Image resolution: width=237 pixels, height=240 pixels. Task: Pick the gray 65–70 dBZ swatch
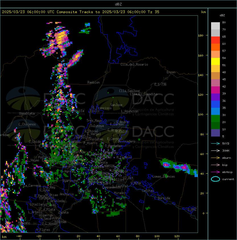pos(215,33)
